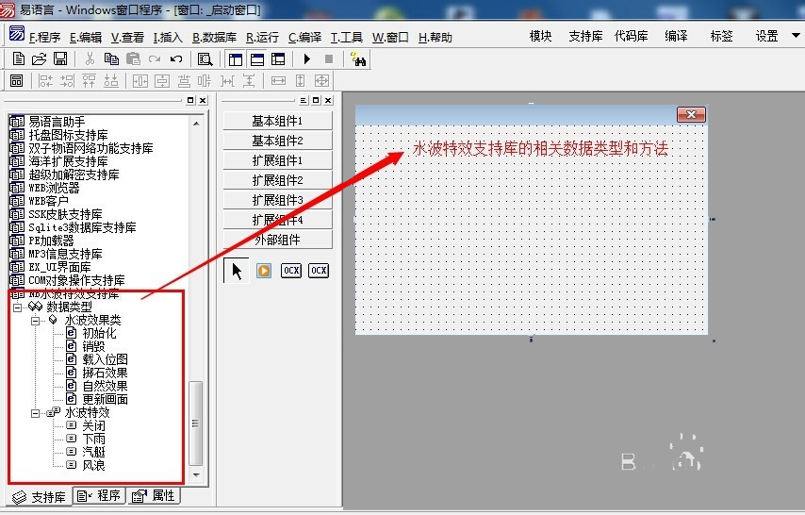This screenshot has width=805, height=515.
Task: Switch to the 属性 tab
Action: click(x=155, y=496)
